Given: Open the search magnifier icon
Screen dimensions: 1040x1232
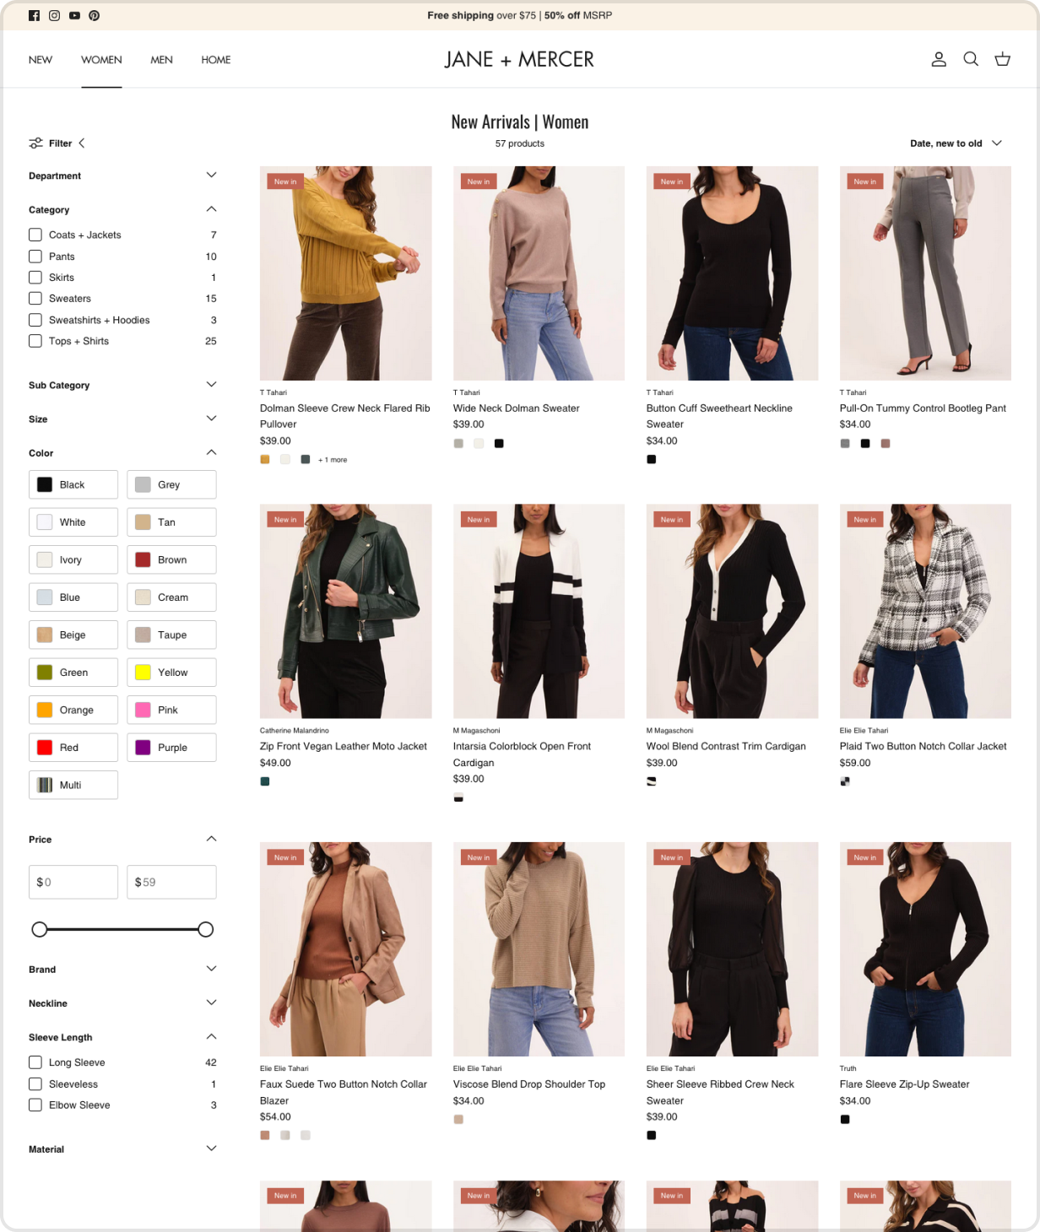Looking at the screenshot, I should pyautogui.click(x=971, y=59).
